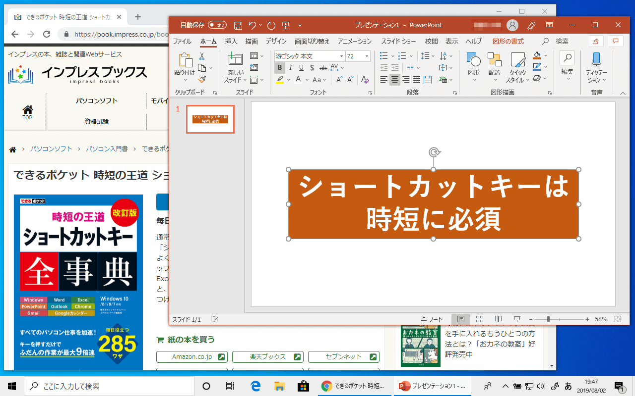Open the Comments speech-bubble icon
Image resolution: width=635 pixels, height=396 pixels.
point(616,41)
